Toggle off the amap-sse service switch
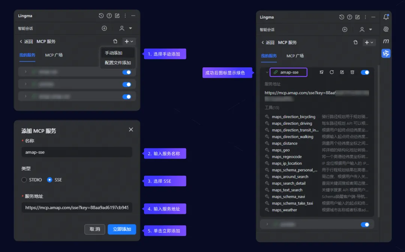 365,72
